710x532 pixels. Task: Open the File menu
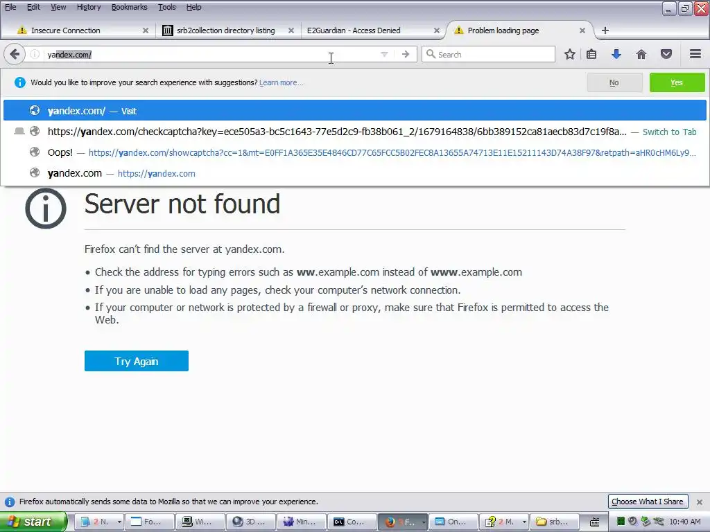coord(10,7)
